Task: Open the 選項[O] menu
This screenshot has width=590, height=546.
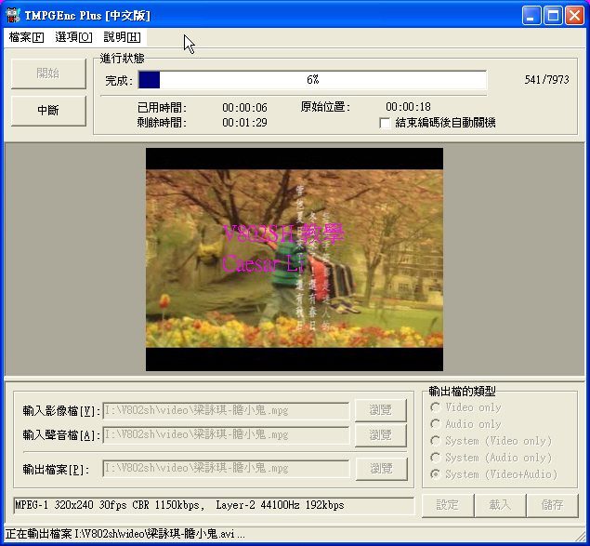Action: 73,37
